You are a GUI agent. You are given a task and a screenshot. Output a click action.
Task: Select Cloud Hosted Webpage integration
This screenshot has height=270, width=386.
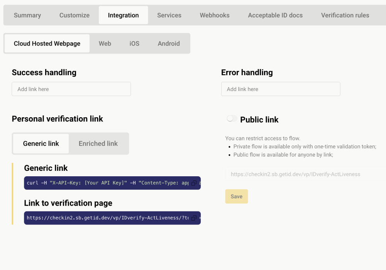pos(47,44)
